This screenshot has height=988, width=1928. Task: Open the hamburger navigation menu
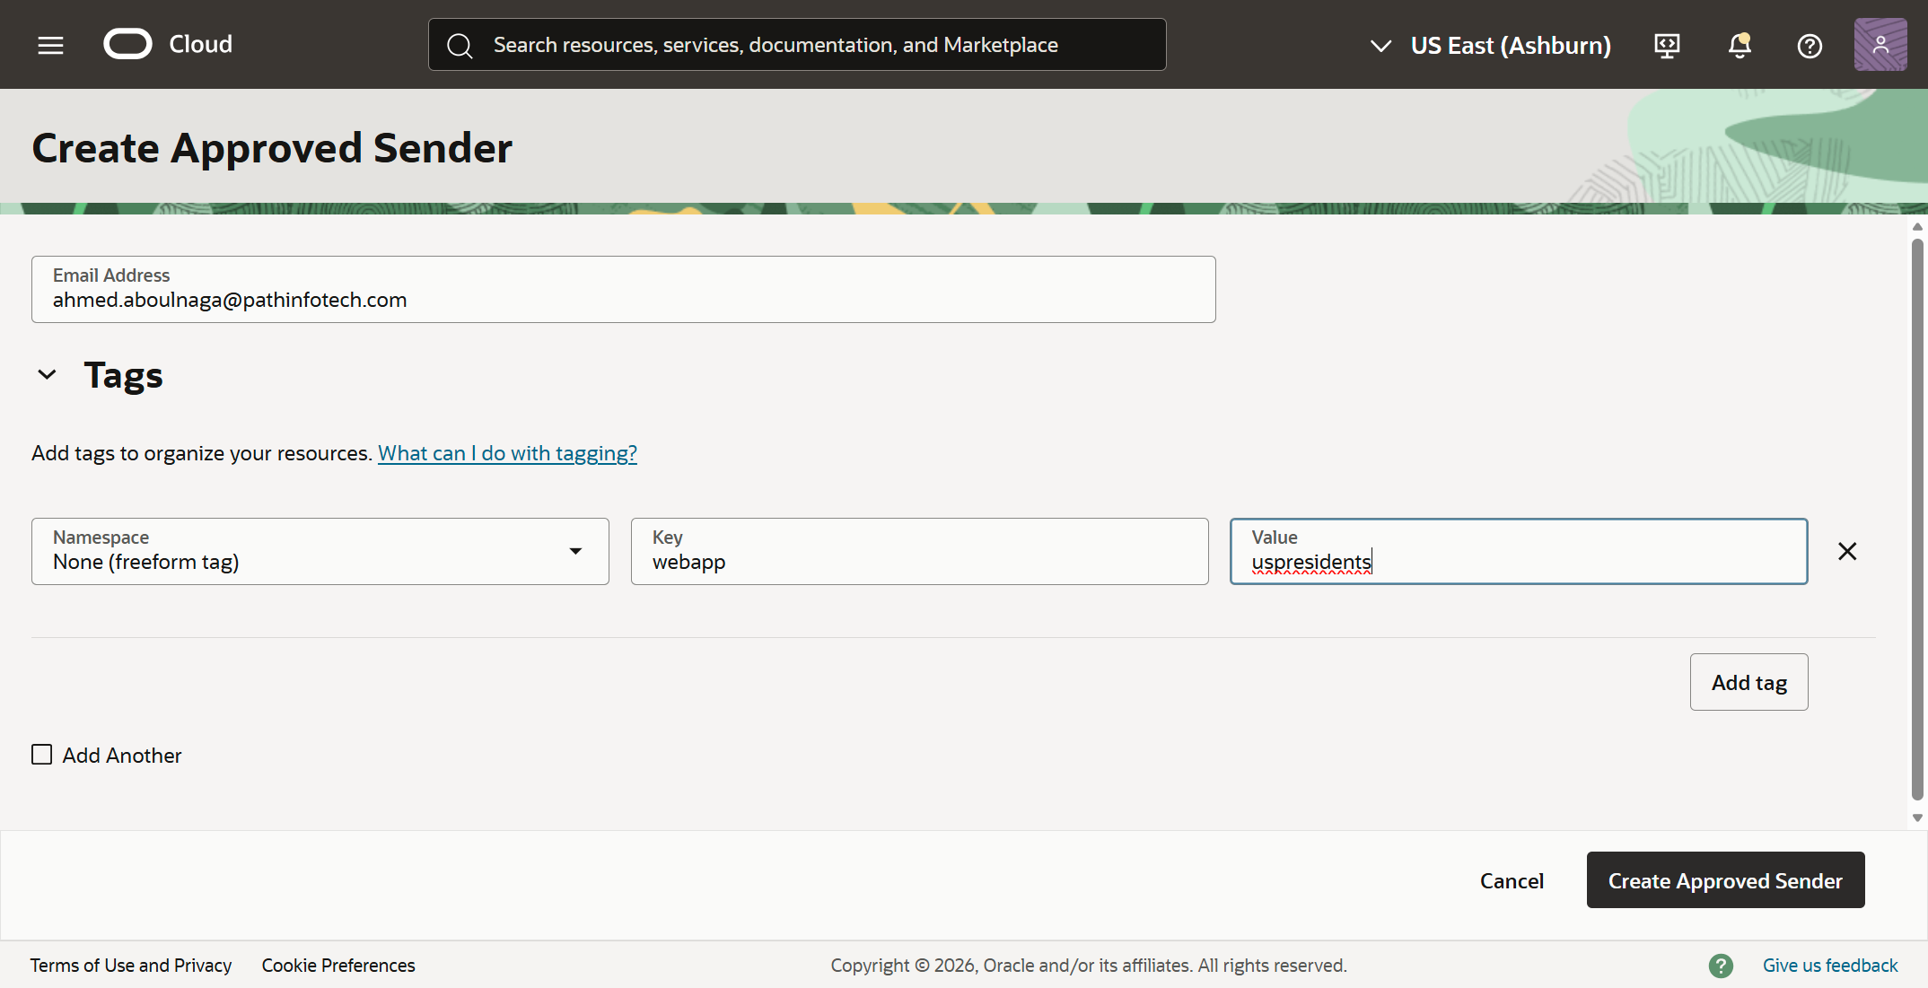point(50,45)
